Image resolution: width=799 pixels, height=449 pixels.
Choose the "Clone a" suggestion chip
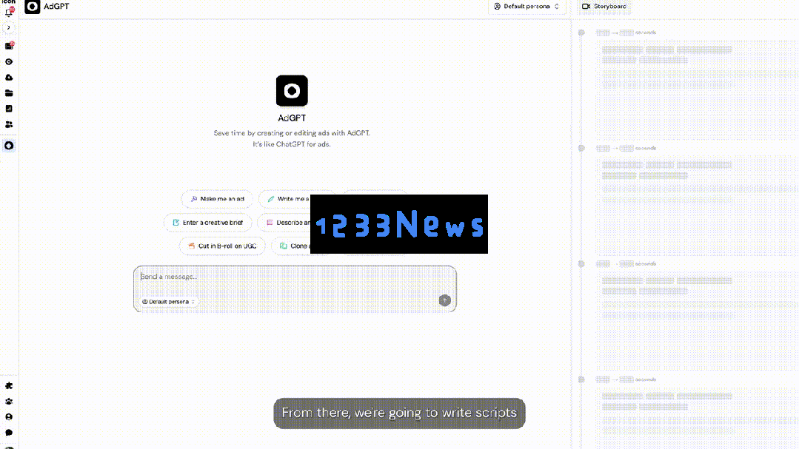(x=291, y=246)
